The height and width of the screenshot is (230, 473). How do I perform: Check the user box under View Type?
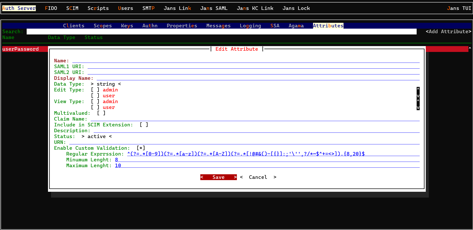click(95, 107)
